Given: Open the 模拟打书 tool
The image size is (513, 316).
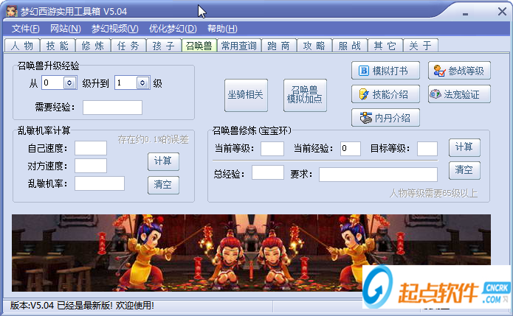Looking at the screenshot, I should (x=385, y=71).
